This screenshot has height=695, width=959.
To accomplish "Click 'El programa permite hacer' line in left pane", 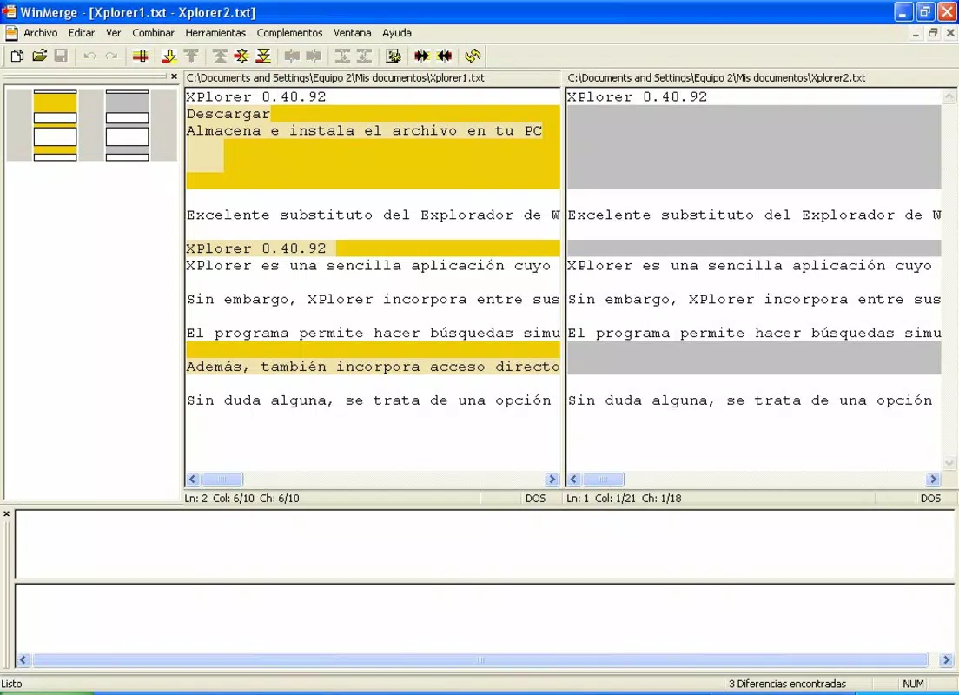I will (373, 333).
